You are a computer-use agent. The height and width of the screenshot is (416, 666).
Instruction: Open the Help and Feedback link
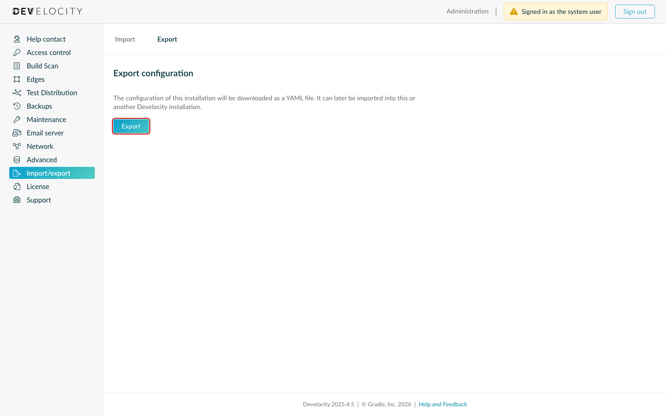pyautogui.click(x=443, y=404)
